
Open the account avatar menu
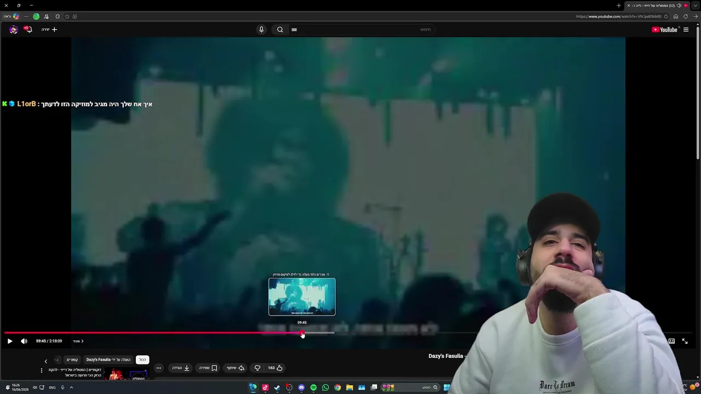coord(13,30)
